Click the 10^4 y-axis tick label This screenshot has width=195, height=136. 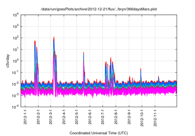pos(16,15)
